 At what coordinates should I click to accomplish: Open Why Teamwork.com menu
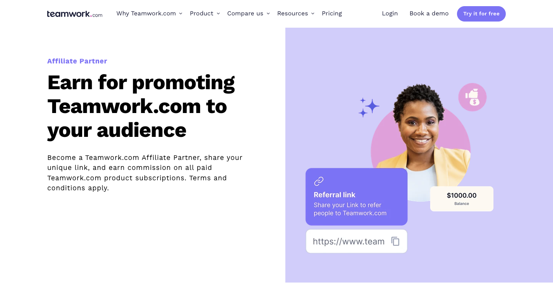(146, 13)
